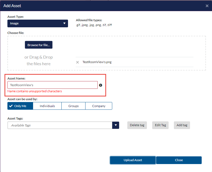
Task: Expand the Asset Tags dropdown arrow
Action: pos(116,125)
